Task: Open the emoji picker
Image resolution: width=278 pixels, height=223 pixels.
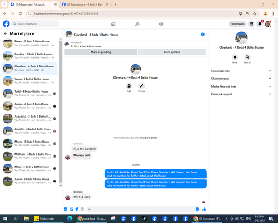Action: (x=197, y=209)
